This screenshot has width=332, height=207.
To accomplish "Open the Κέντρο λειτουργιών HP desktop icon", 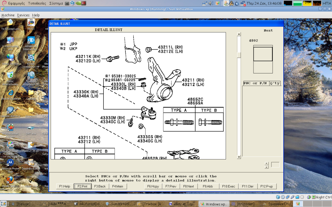I will coord(31,61).
